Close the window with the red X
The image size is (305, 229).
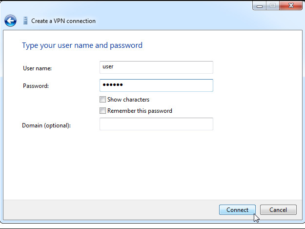tap(291, 6)
